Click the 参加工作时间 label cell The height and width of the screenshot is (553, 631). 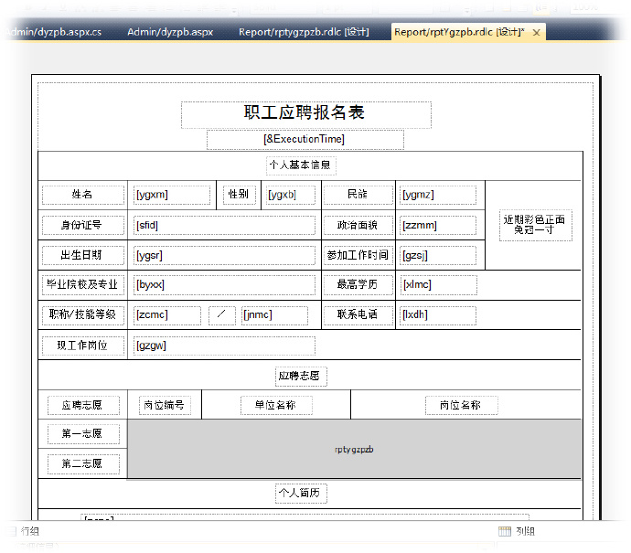[358, 255]
